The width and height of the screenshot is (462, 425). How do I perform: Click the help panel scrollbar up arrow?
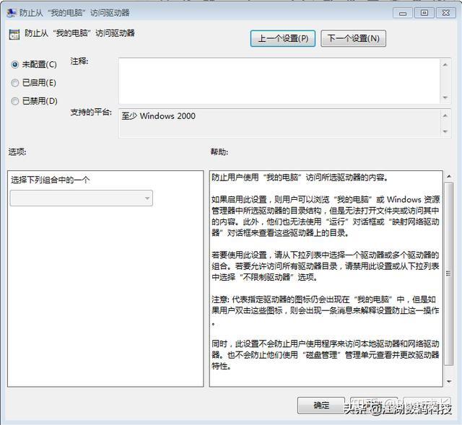(x=449, y=176)
